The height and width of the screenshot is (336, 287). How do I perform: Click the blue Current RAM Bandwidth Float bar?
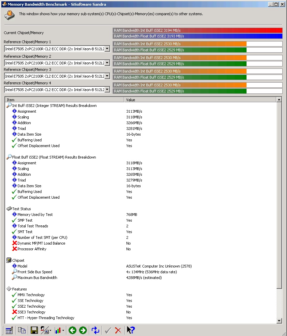click(198, 36)
